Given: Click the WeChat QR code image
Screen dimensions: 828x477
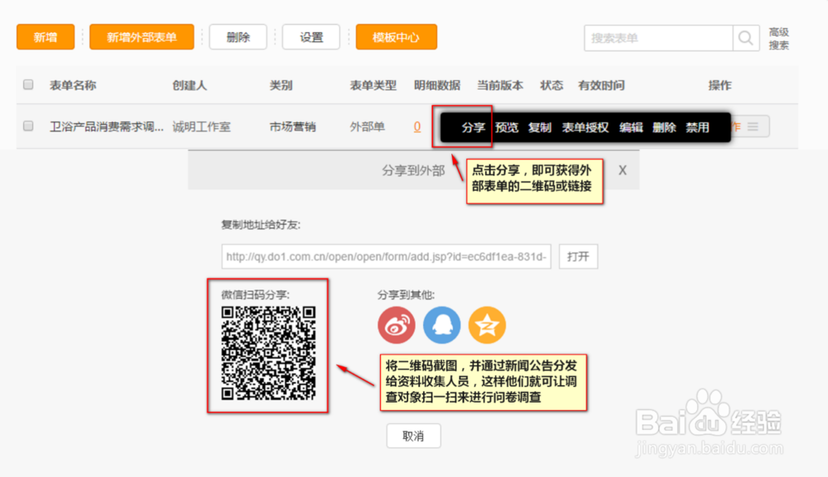Looking at the screenshot, I should point(268,353).
